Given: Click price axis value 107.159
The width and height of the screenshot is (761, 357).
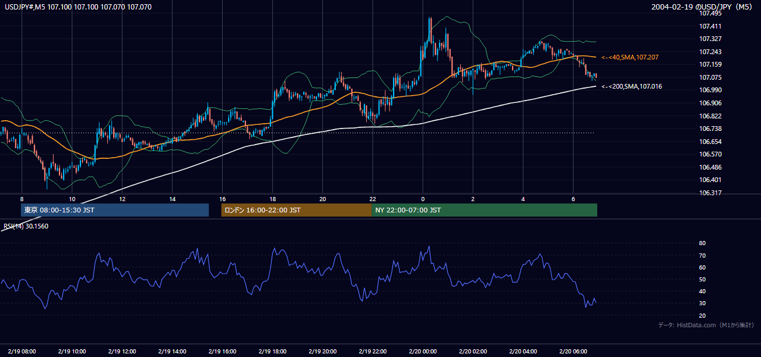Looking at the screenshot, I should pyautogui.click(x=710, y=64).
